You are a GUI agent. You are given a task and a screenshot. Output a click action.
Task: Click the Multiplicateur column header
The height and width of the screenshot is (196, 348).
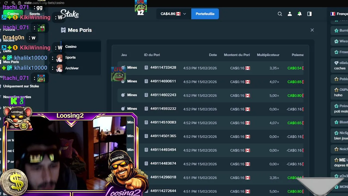pyautogui.click(x=268, y=55)
